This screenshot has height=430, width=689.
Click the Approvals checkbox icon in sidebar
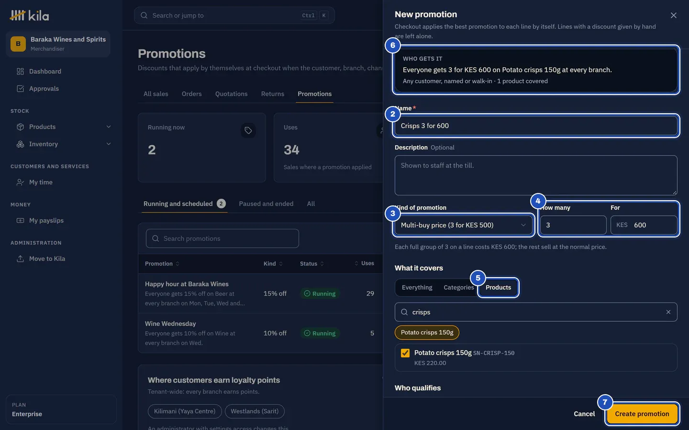tap(20, 88)
